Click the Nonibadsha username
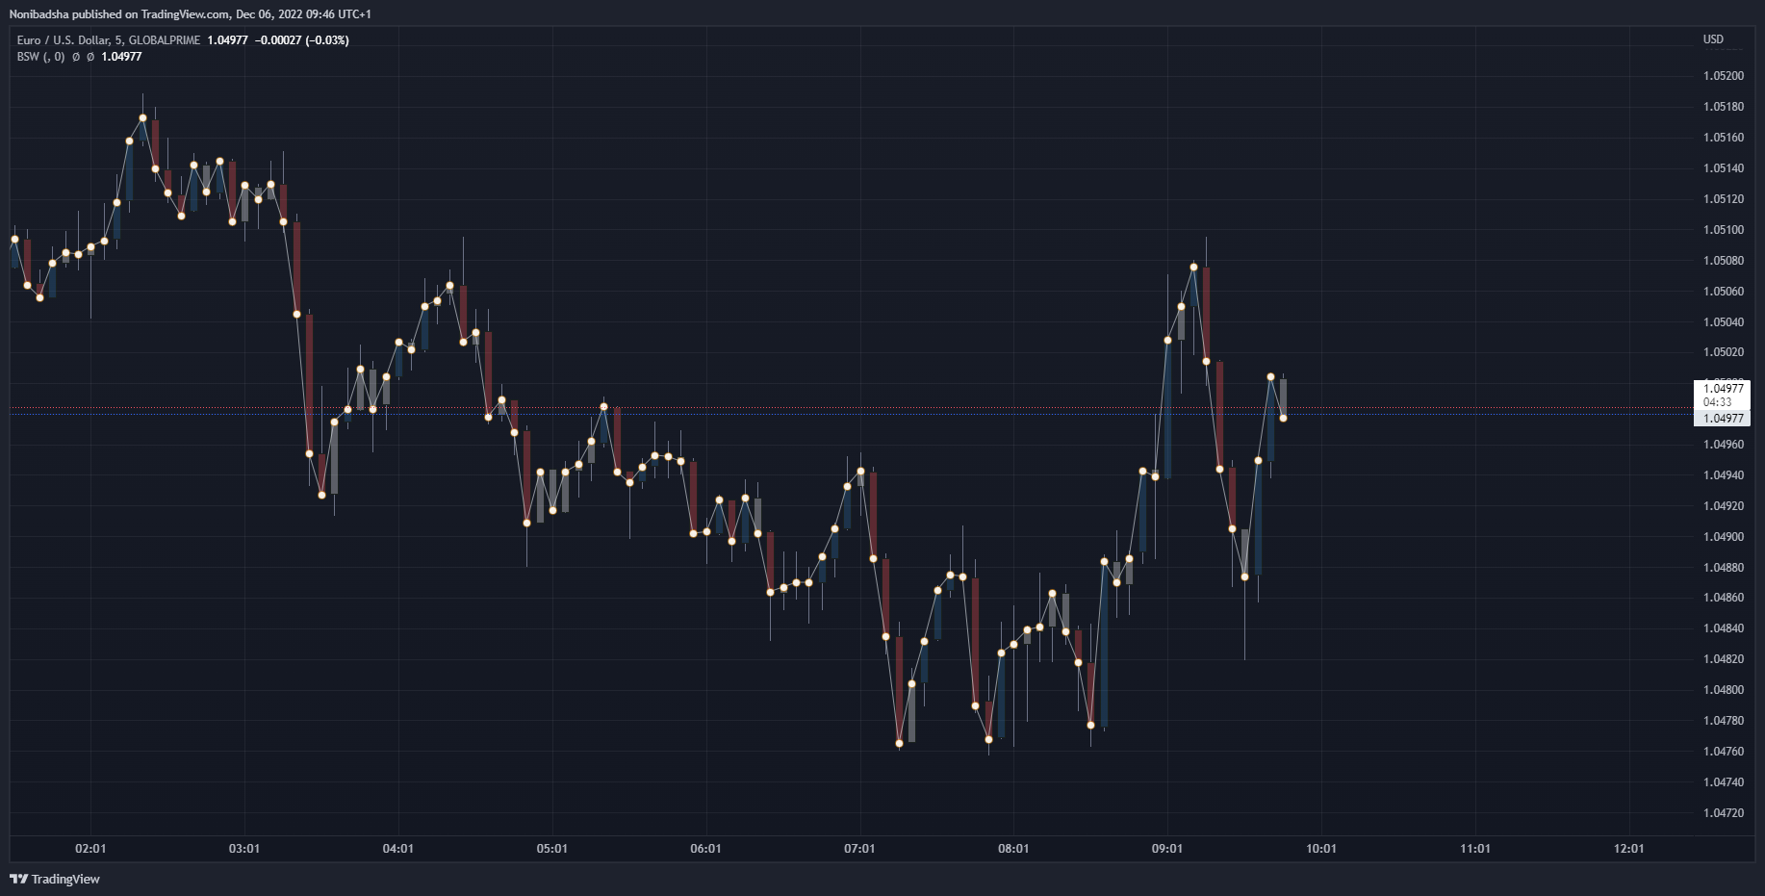The height and width of the screenshot is (896, 1765). coord(38,13)
